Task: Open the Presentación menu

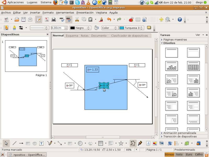Action: [x=85, y=13]
